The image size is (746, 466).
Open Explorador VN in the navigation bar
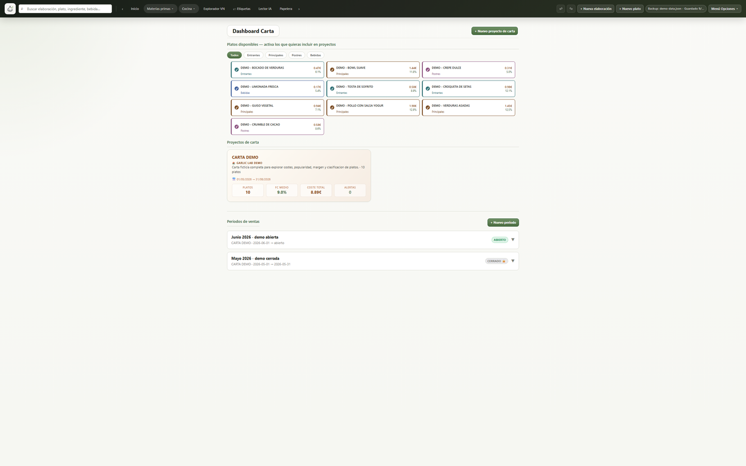214,9
